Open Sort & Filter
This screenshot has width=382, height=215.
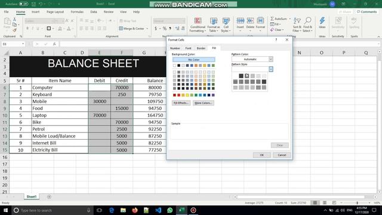pos(297,24)
